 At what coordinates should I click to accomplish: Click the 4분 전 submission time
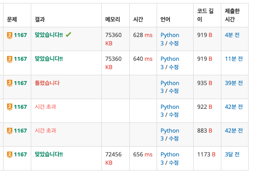coord(232,35)
